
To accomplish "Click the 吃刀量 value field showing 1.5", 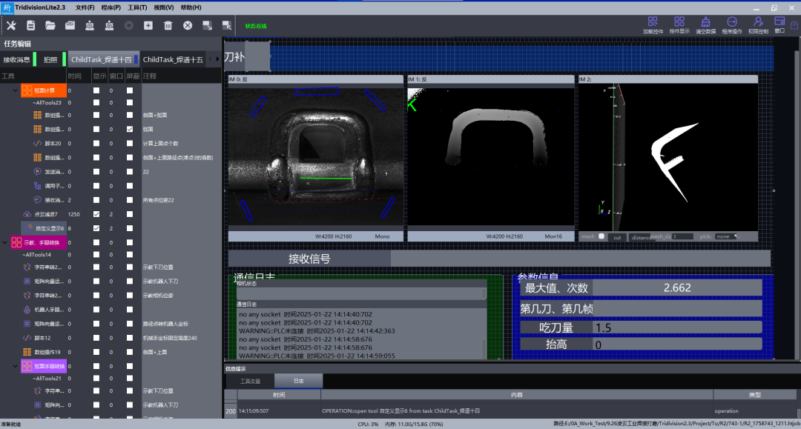I will pyautogui.click(x=678, y=327).
